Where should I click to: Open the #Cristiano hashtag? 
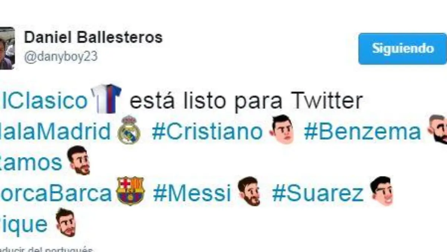207,132
